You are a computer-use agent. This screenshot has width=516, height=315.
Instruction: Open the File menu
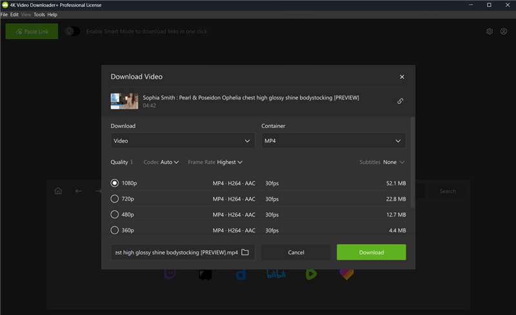coord(4,14)
